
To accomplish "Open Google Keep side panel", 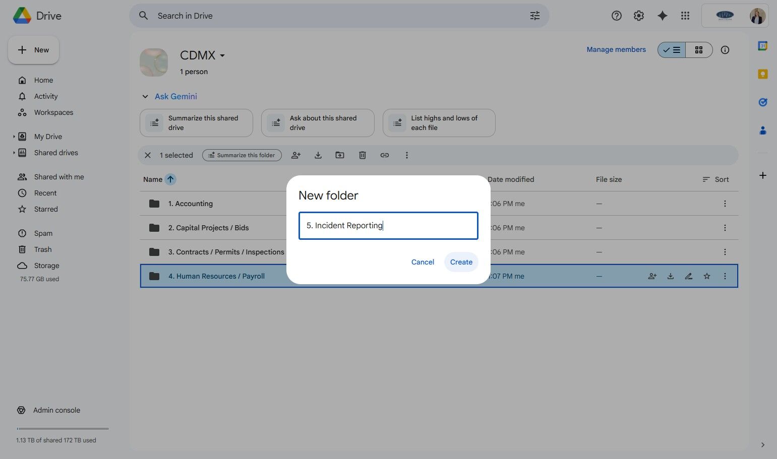I will pos(763,74).
